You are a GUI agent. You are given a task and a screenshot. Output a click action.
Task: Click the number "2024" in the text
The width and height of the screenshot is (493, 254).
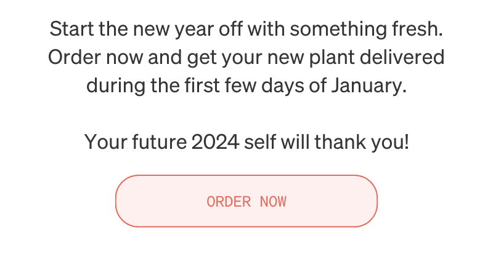click(215, 142)
